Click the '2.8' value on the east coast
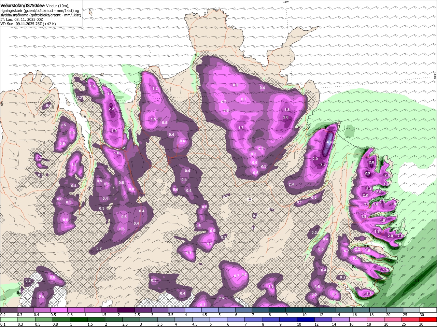This screenshot has width=437, height=327. tap(372, 162)
